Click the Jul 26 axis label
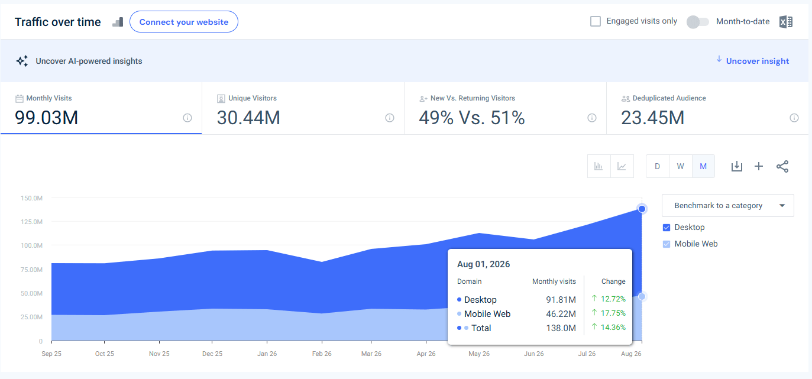The image size is (812, 379). pyautogui.click(x=587, y=354)
